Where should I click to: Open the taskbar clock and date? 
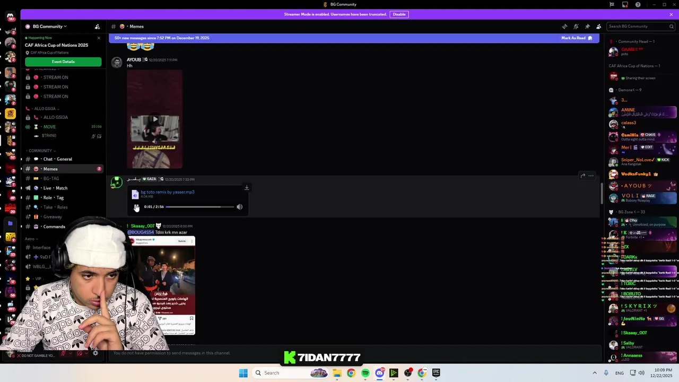[663, 373]
